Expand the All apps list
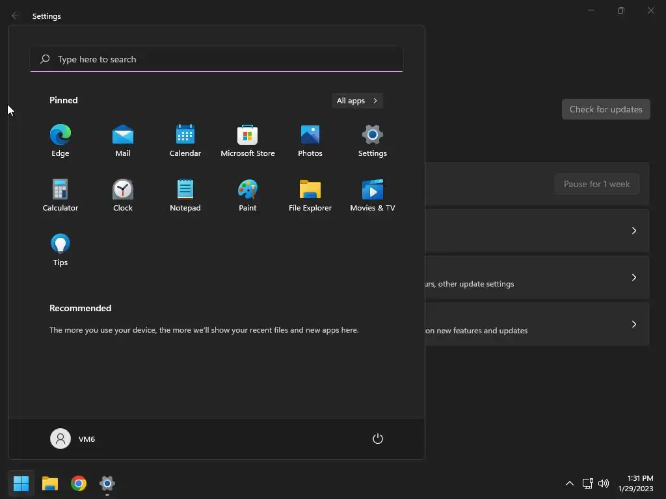 (357, 101)
